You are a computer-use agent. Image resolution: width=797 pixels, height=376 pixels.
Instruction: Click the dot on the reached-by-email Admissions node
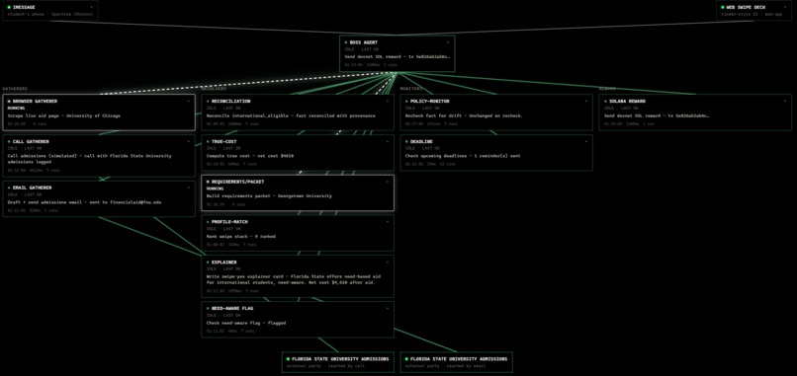click(x=406, y=359)
